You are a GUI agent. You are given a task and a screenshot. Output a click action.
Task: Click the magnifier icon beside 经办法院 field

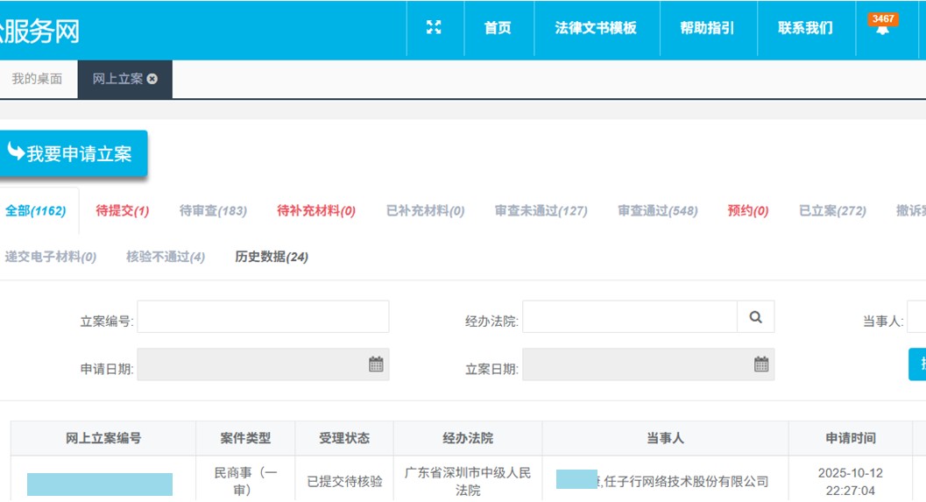click(x=755, y=317)
